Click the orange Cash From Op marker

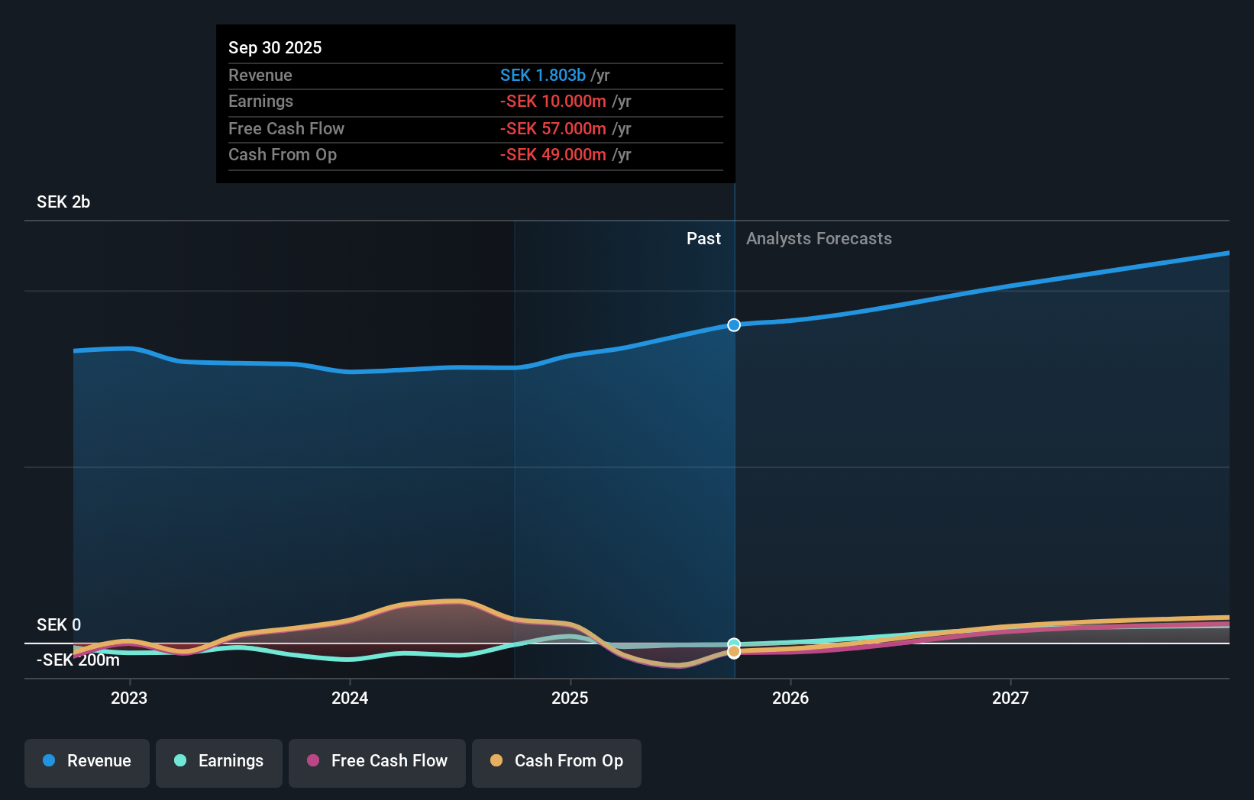click(734, 652)
